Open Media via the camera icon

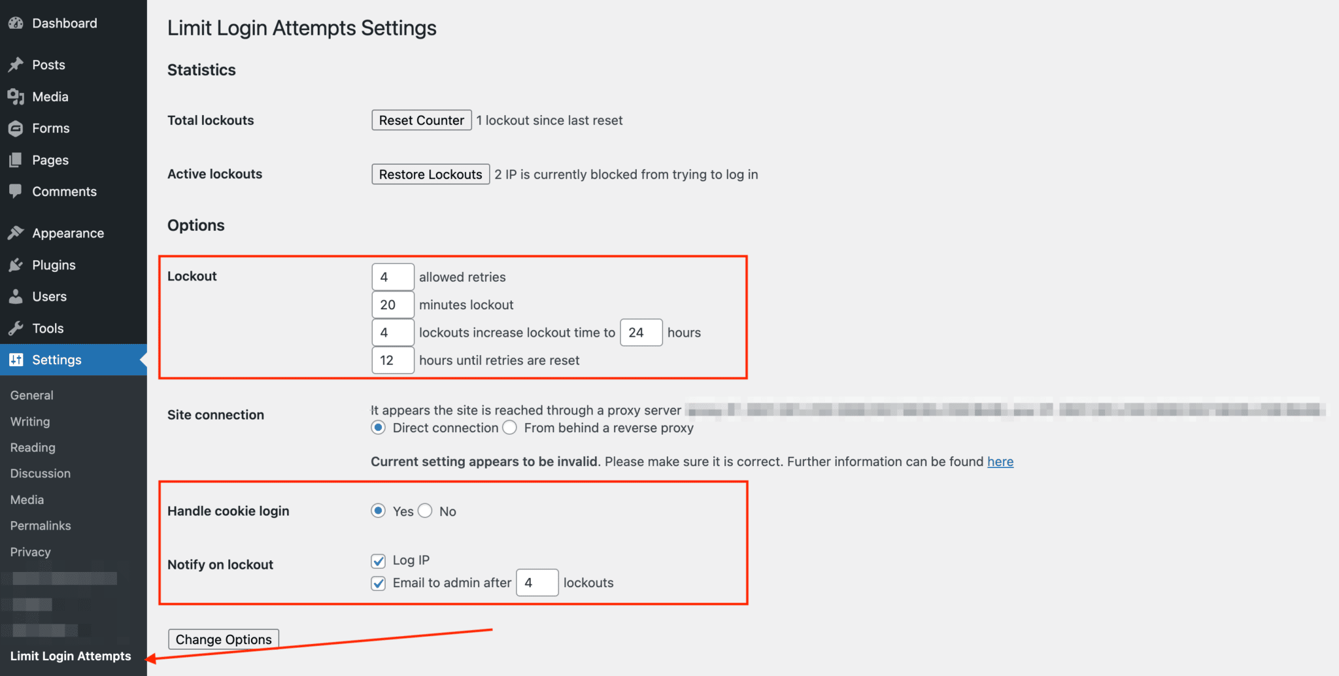16,96
